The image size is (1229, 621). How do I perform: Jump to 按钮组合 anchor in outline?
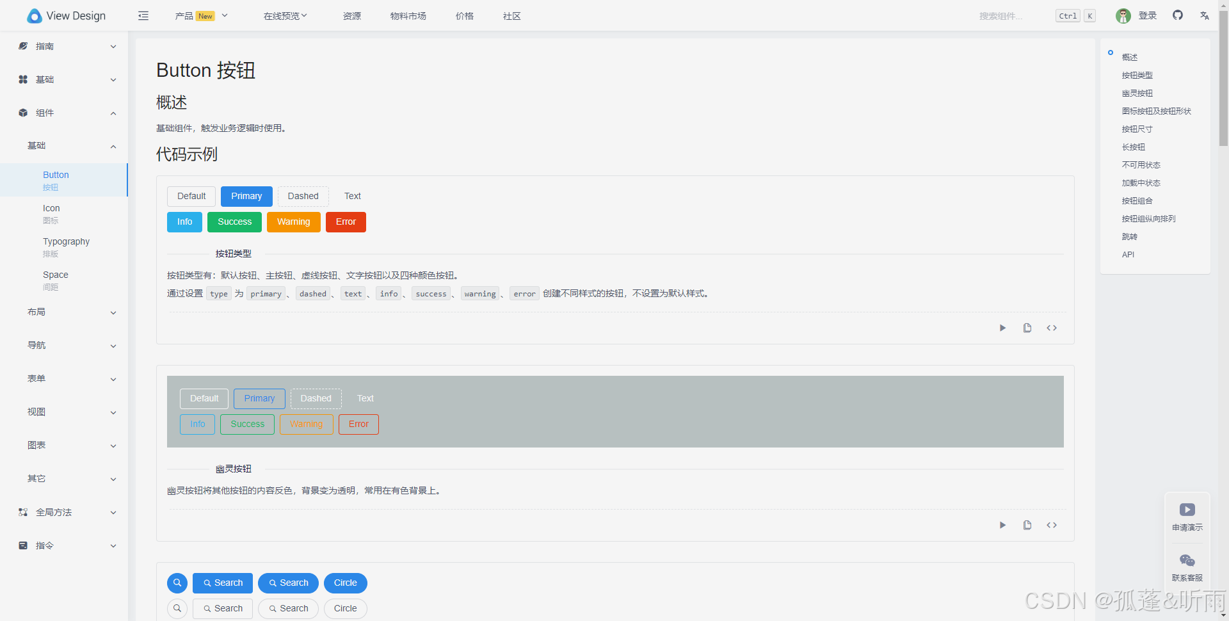click(x=1137, y=201)
